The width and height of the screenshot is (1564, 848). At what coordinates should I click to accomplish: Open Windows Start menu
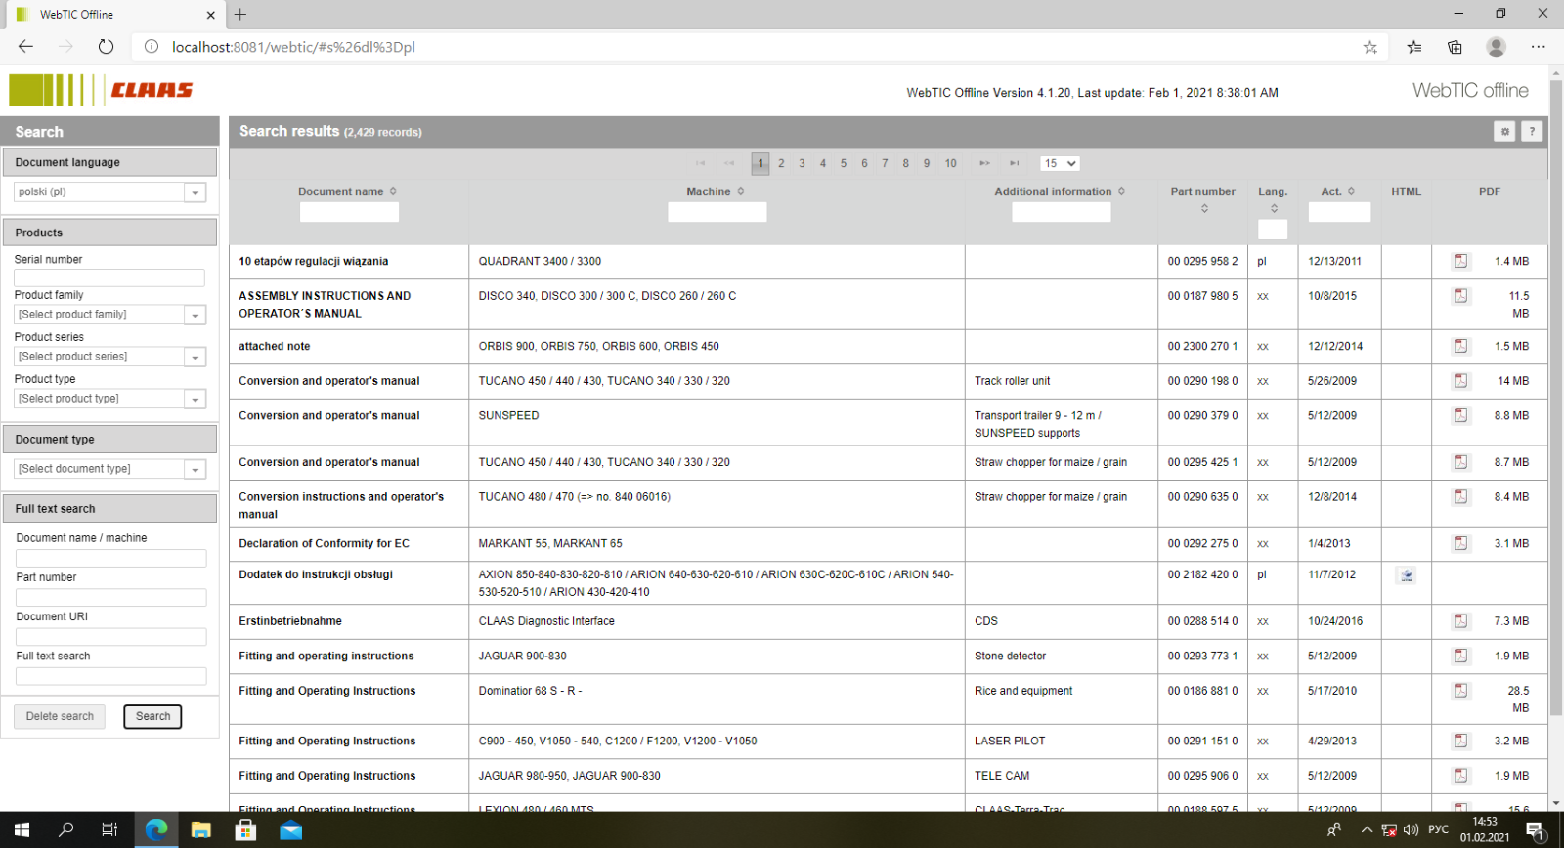(22, 830)
